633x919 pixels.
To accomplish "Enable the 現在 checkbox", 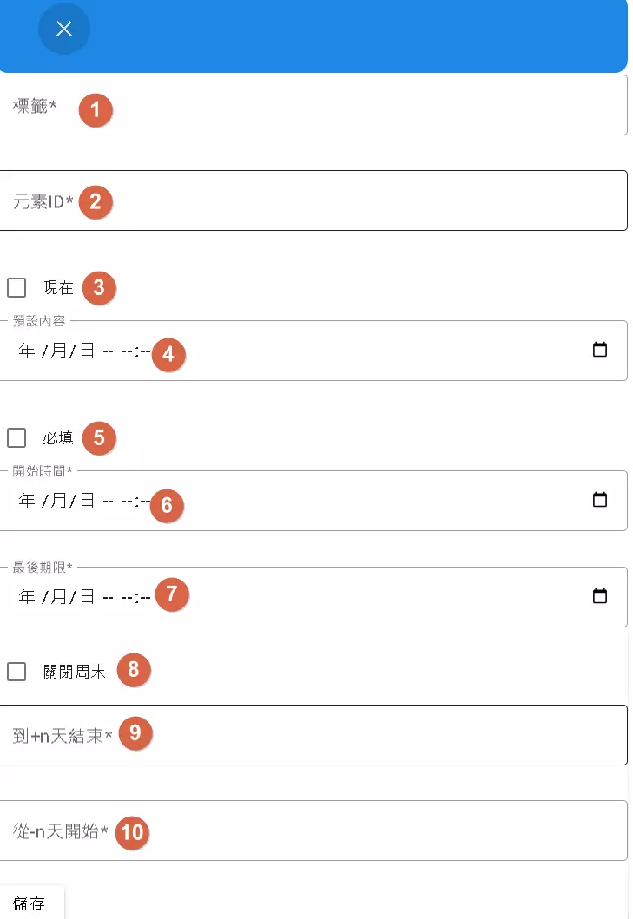I will (16, 286).
